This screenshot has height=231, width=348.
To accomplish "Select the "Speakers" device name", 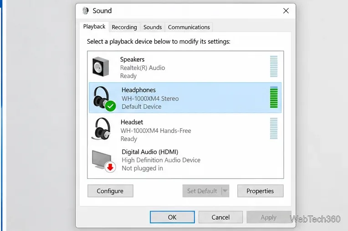I will coord(132,60).
